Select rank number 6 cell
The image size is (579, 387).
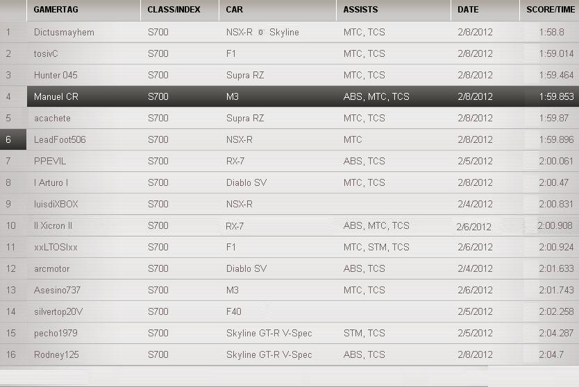point(9,140)
